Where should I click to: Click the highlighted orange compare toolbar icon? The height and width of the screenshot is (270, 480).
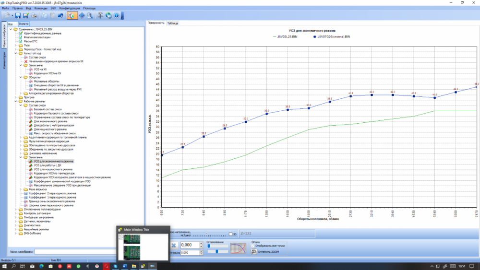click(x=72, y=16)
